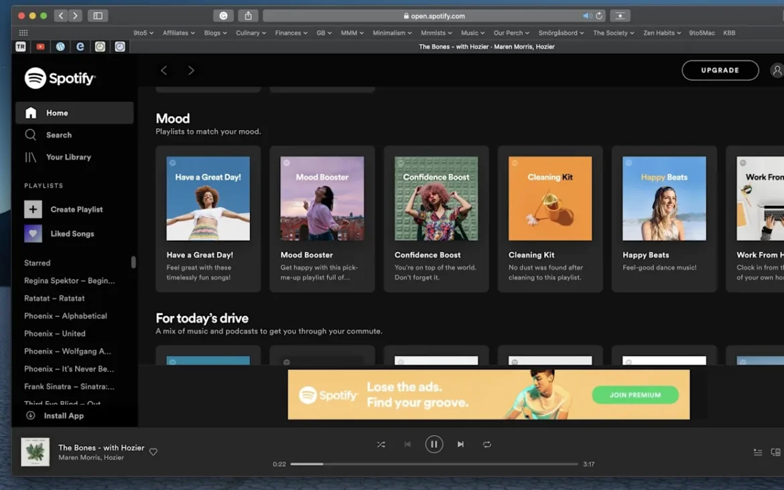This screenshot has height=490, width=784.
Task: Click Create Playlist in the sidebar
Action: (76, 209)
